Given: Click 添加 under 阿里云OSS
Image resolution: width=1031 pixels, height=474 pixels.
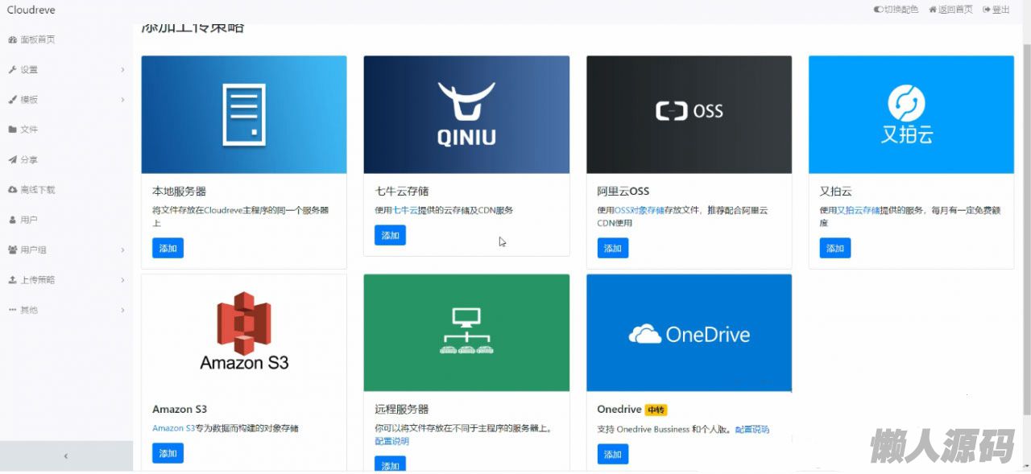Looking at the screenshot, I should pyautogui.click(x=613, y=248).
